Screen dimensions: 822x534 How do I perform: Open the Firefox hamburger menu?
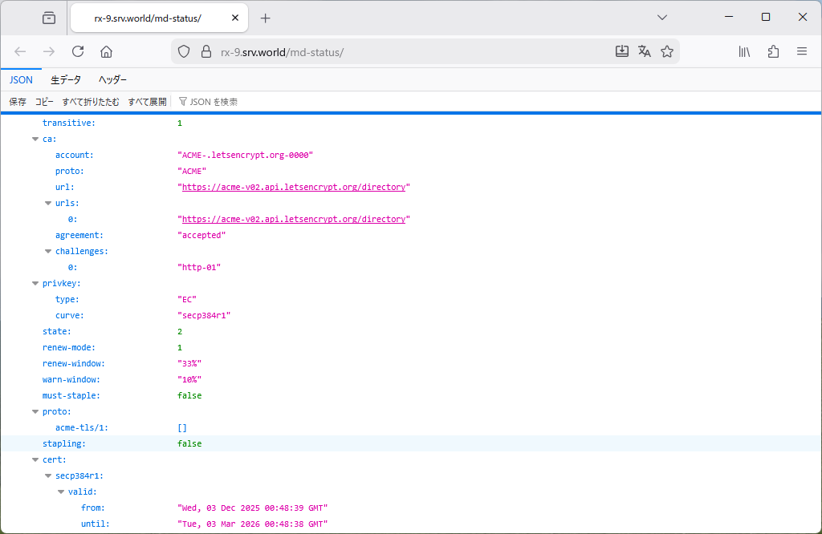click(801, 51)
